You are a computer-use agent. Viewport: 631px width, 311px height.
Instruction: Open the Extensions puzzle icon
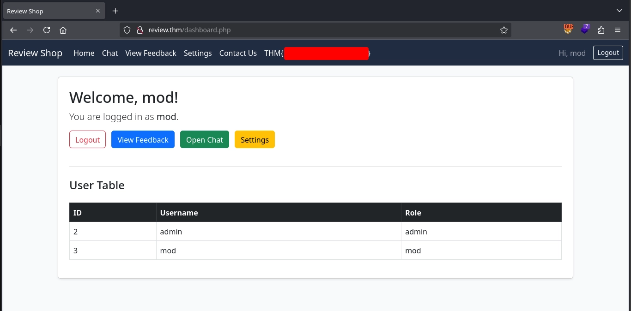pyautogui.click(x=601, y=30)
